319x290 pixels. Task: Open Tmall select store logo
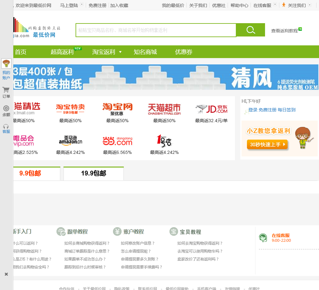(26, 109)
